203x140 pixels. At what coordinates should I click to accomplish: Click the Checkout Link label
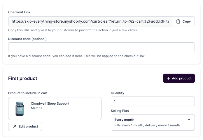coord(19,12)
